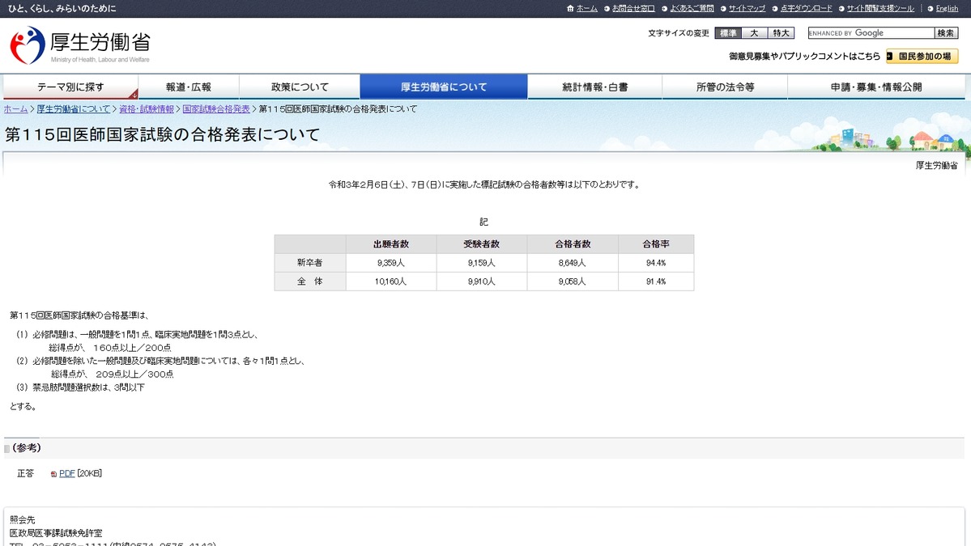Select the 禁忌肢問題選択数 criteria line
The image size is (971, 546).
pos(80,387)
